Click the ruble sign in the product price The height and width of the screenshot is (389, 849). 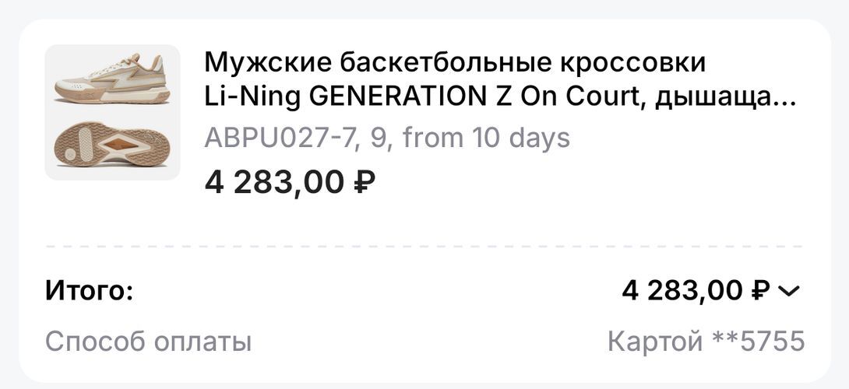[x=365, y=183]
